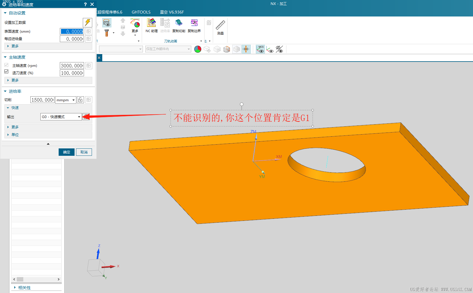This screenshot has width=473, height=293.
Task: Click the highlighted gray shaded cube icon
Action: [237, 49]
